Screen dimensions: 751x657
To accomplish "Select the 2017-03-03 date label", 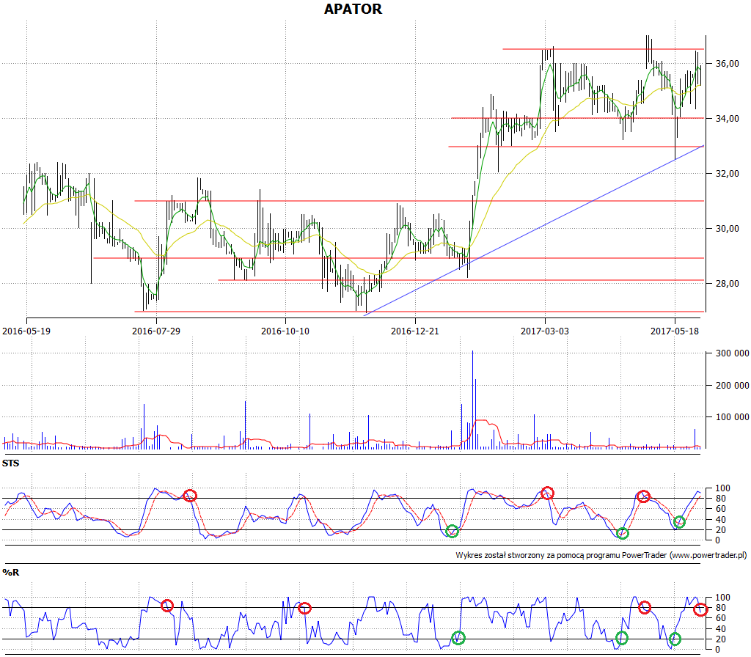I will point(545,331).
